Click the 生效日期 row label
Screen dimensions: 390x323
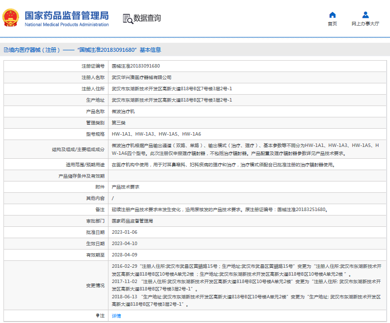[x=95, y=244]
